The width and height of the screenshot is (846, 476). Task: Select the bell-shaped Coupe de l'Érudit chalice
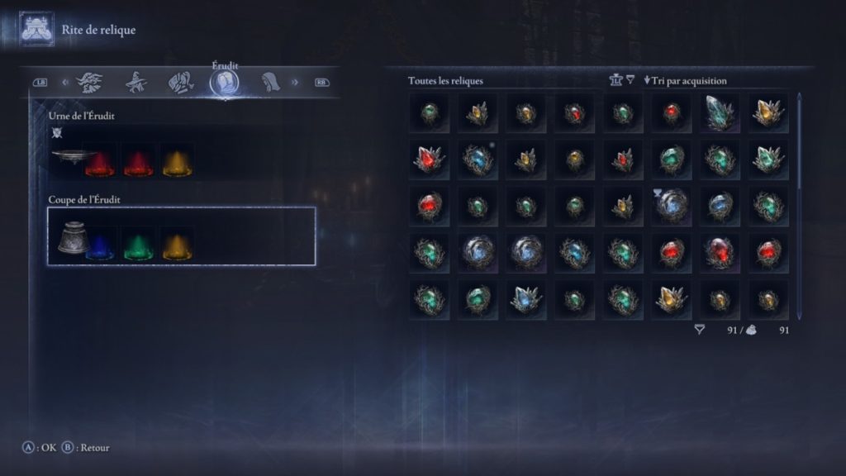pos(74,237)
